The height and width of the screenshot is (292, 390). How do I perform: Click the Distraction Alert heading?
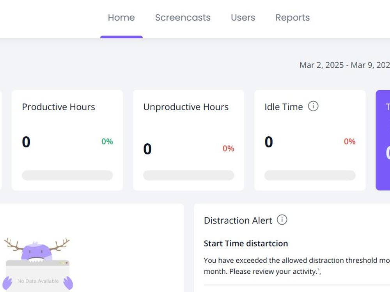[x=238, y=220]
